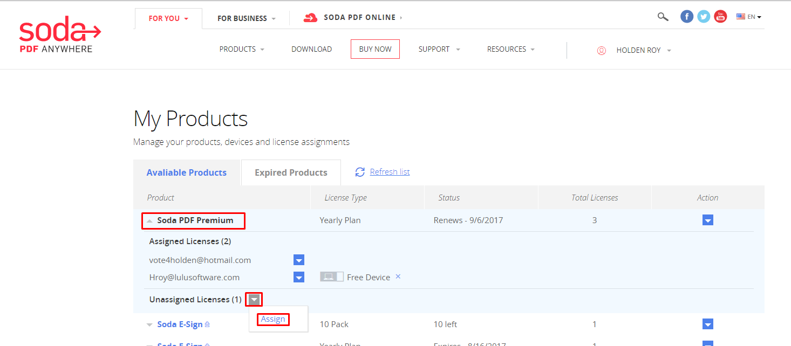Visit the Twitter social icon
791x346 pixels.
[x=704, y=17]
